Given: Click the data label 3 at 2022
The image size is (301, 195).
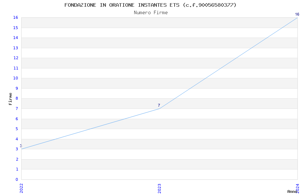Looking at the screenshot, I should pos(21,146).
